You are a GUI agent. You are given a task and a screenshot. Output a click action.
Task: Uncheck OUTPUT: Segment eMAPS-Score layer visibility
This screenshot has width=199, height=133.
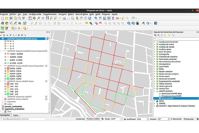click(3, 39)
